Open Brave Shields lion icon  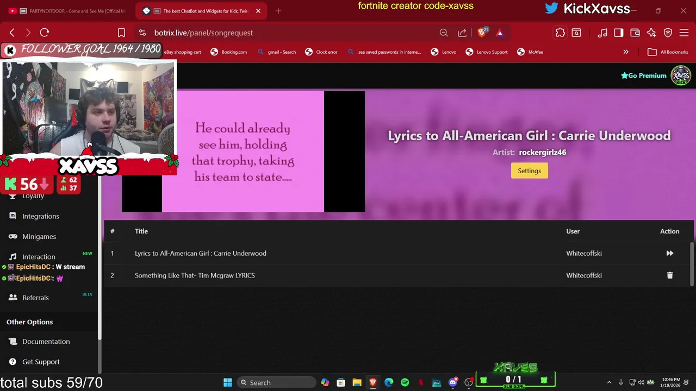pyautogui.click(x=482, y=33)
